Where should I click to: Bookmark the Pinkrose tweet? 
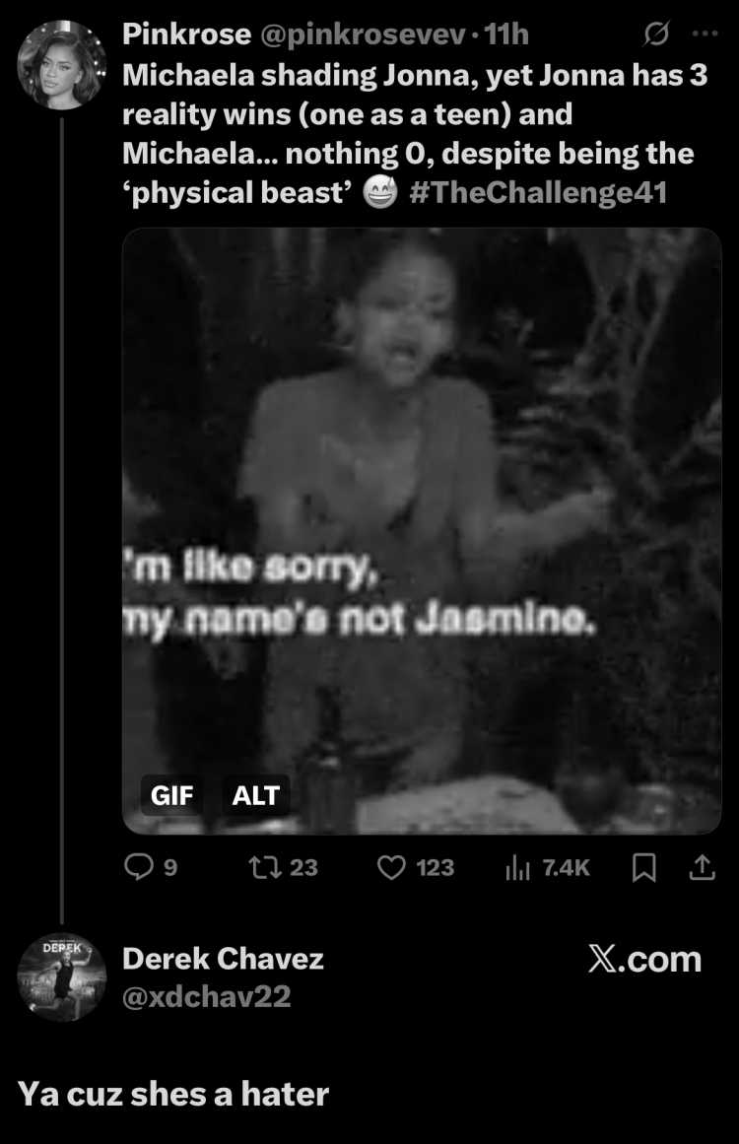[643, 867]
